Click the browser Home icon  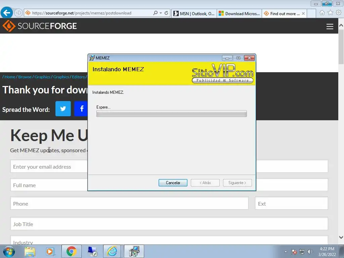click(322, 13)
